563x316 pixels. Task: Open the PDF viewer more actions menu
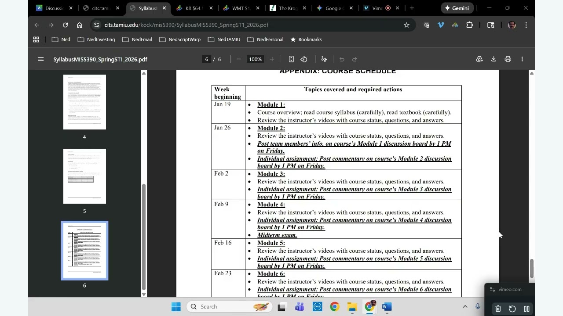(x=522, y=59)
